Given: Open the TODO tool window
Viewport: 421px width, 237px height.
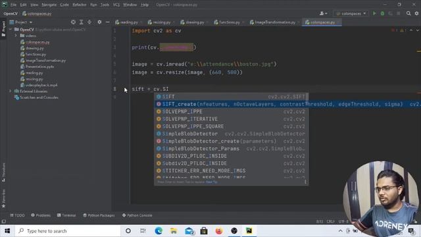Looking at the screenshot, I should coord(17,215).
